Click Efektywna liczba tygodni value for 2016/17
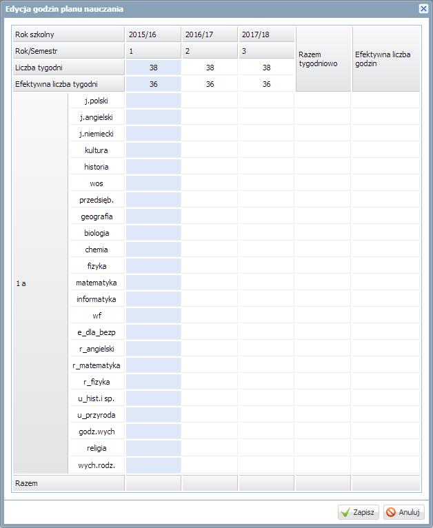433x528 pixels. pos(210,84)
